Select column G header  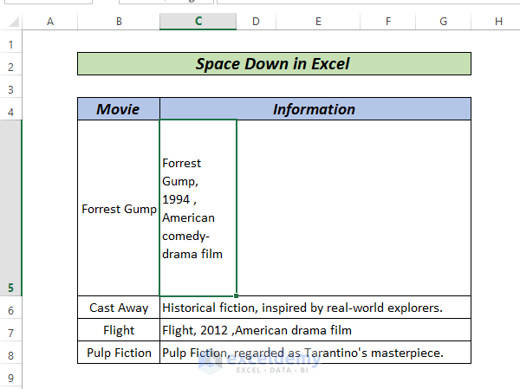(x=443, y=21)
